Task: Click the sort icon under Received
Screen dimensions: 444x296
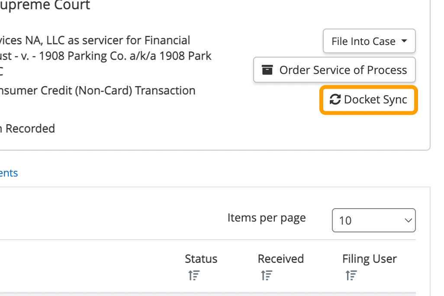Action: [x=266, y=275]
